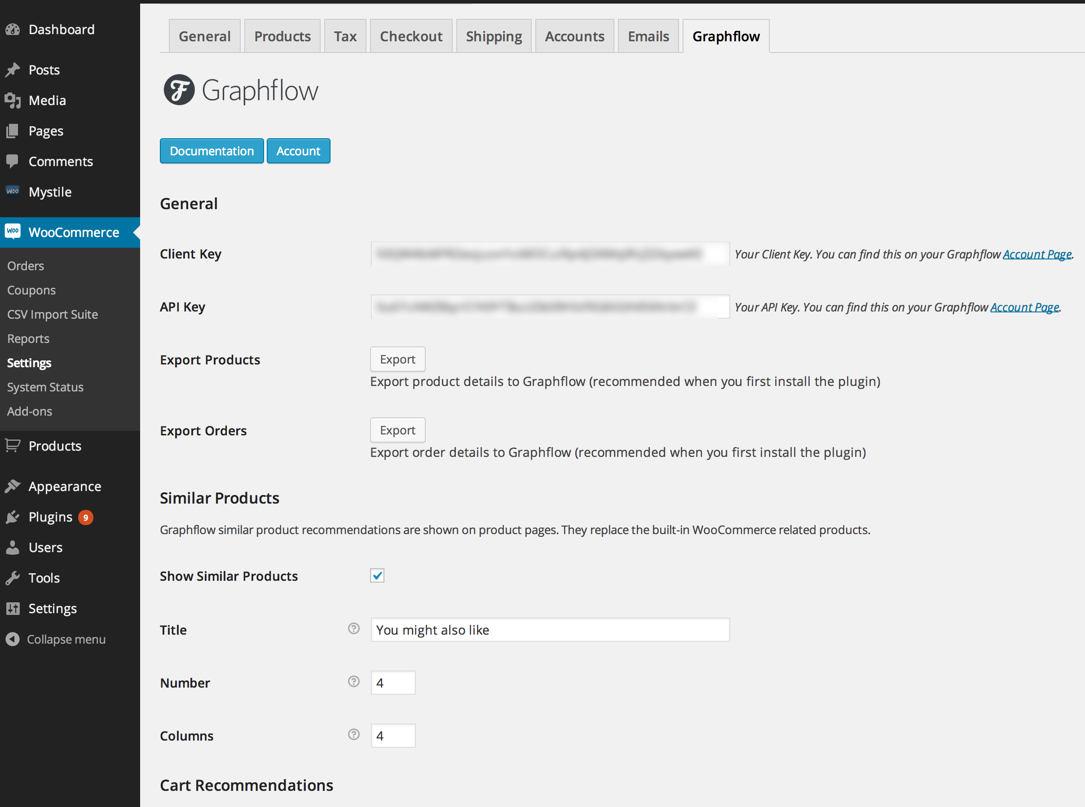Viewport: 1085px width, 807px height.
Task: Click the Posts pushpin icon
Action: [13, 70]
